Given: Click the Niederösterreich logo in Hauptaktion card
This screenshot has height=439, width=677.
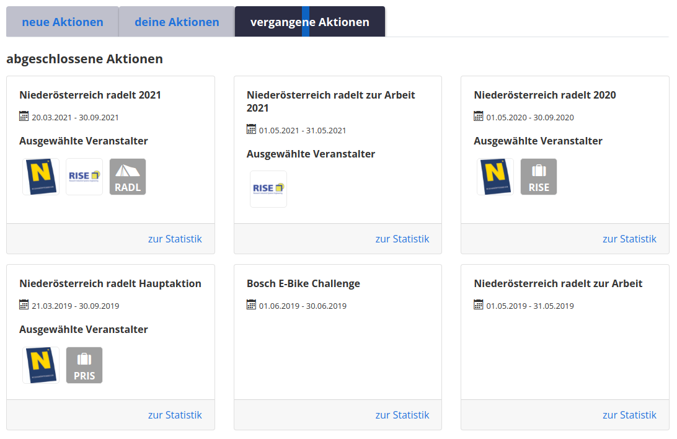Looking at the screenshot, I should point(41,365).
